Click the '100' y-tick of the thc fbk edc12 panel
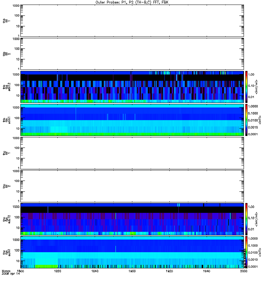264x281 pixels. tap(17, 217)
